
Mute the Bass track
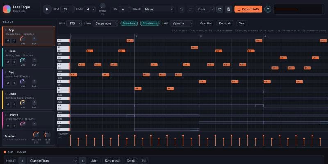click(8, 62)
